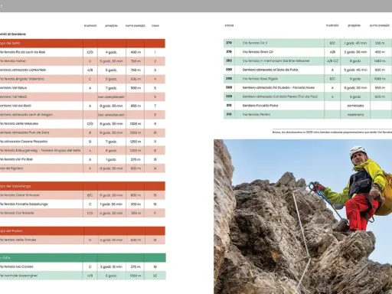Select the Via ferrata delle Trincee row
This screenshot has width=392, height=294.
[83, 240]
